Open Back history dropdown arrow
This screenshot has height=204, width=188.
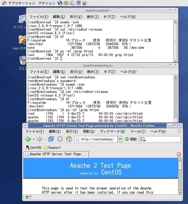(34, 139)
